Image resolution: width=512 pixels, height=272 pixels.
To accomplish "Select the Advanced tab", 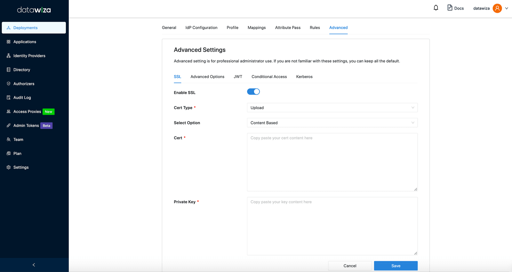I will coord(338,27).
